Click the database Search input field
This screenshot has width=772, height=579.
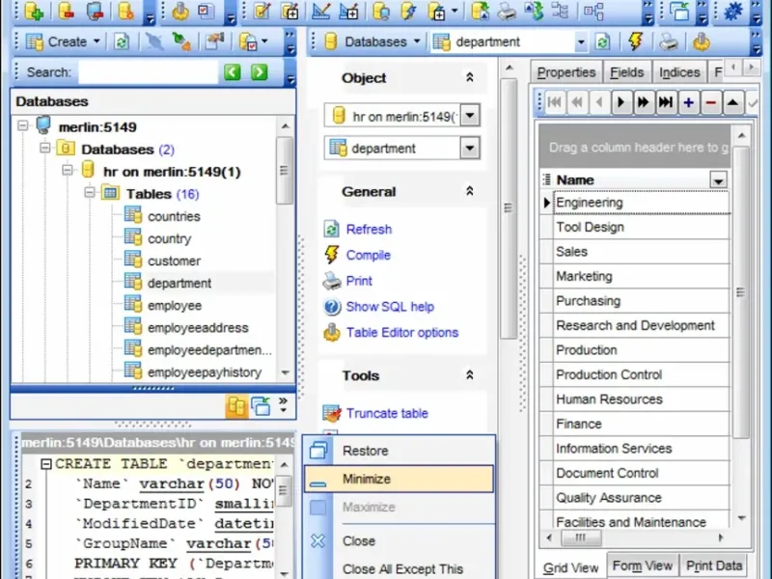tap(148, 72)
